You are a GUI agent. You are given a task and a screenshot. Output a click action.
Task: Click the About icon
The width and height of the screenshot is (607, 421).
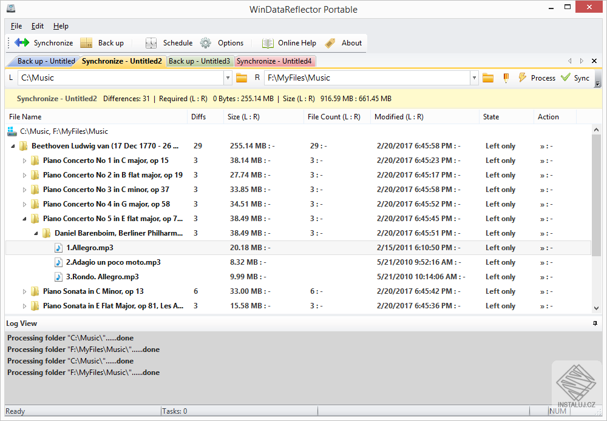click(x=330, y=43)
